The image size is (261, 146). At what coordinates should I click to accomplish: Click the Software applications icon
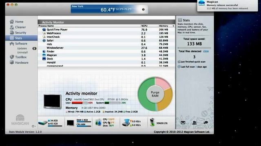tap(12, 43)
